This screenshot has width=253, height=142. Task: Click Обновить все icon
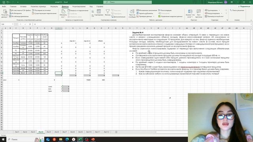click(x=63, y=12)
